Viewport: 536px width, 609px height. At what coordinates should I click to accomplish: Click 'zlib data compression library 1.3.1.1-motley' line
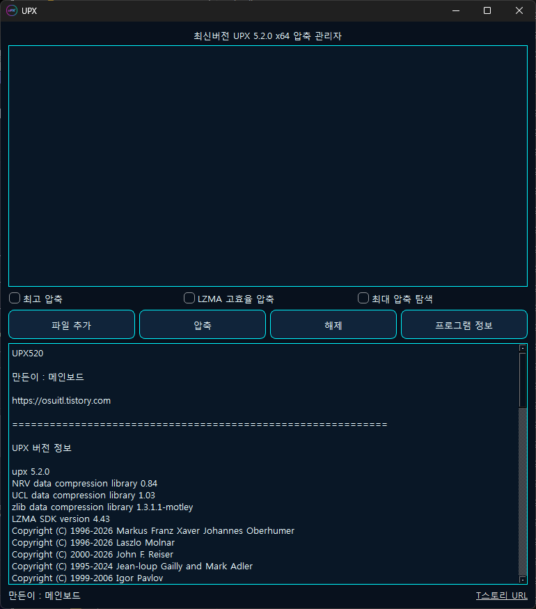[102, 507]
